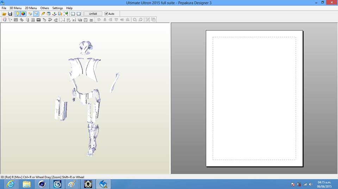Click the gray cylinder 3D model icon
338x189 pixels.
click(x=49, y=14)
